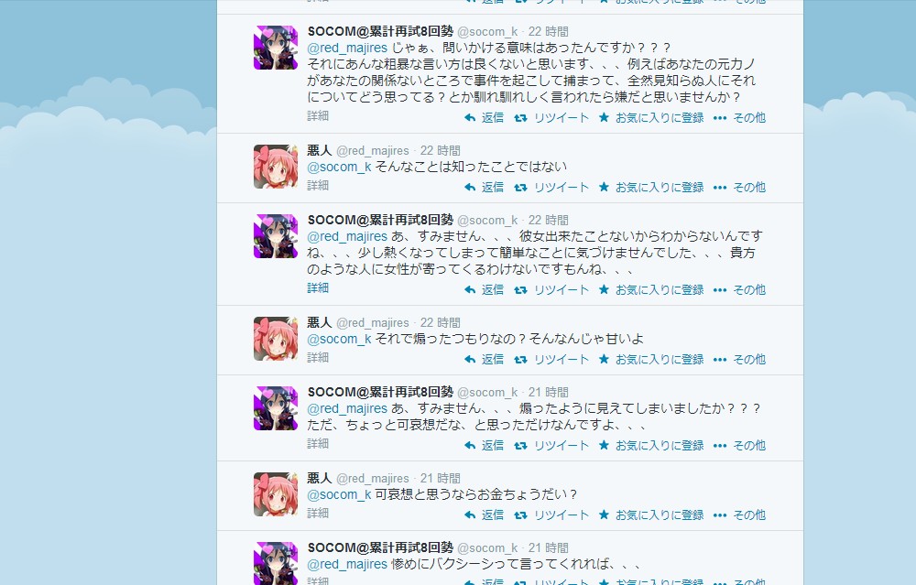The image size is (916, 585).
Task: Open @socom_k mention in '可哀想と思うなら' tweet
Action: pos(340,494)
